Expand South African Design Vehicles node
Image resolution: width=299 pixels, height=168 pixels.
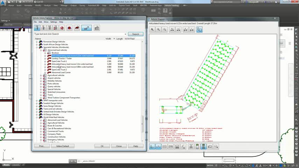(x=37, y=44)
